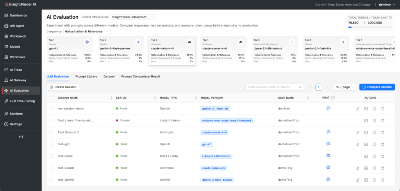Open Dashboards in the sidebar
The height and width of the screenshot is (191, 400).
point(20,15)
